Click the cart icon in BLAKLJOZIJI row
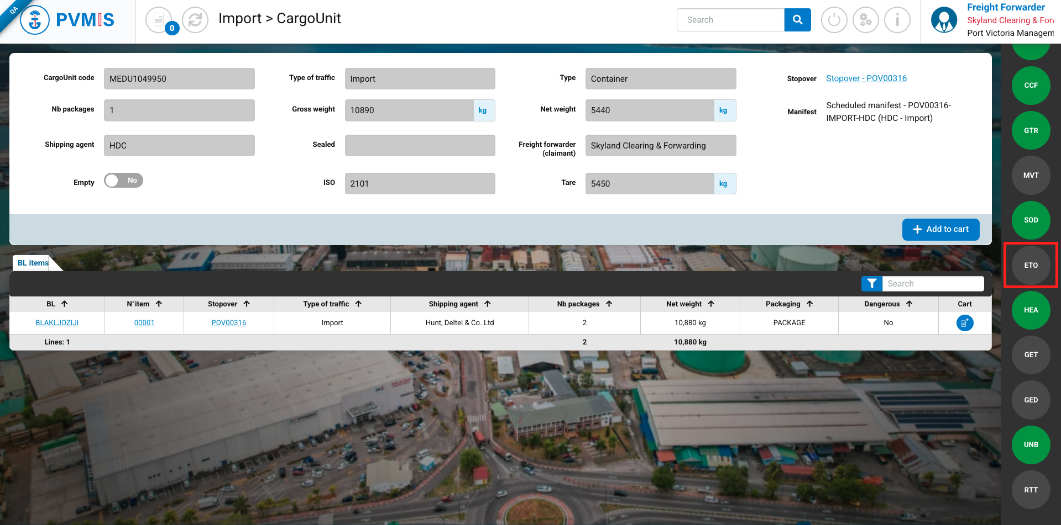This screenshot has height=525, width=1061. (964, 323)
